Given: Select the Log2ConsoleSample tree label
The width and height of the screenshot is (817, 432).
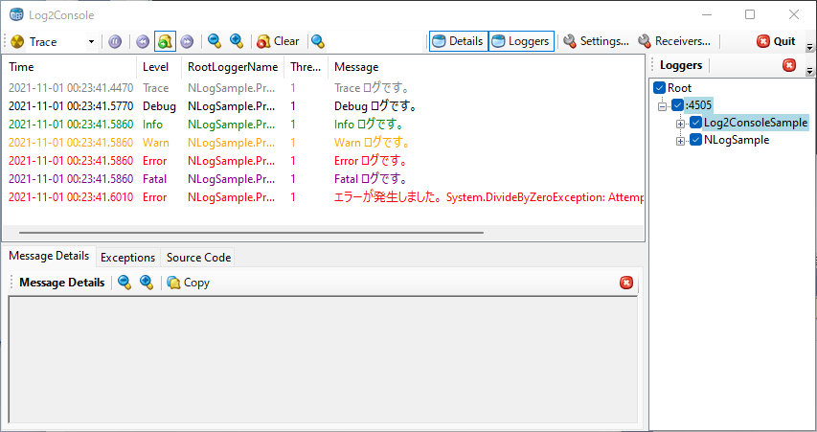Looking at the screenshot, I should pyautogui.click(x=756, y=123).
